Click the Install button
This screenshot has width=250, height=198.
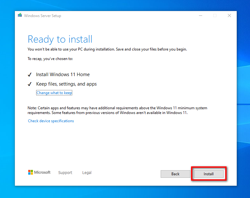(x=208, y=174)
